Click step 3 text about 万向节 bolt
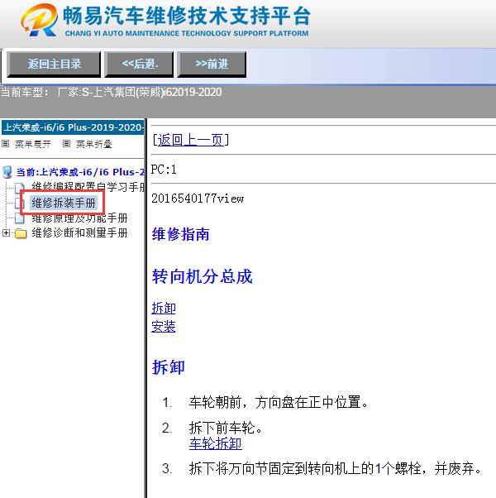The height and width of the screenshot is (498, 496). point(336,468)
